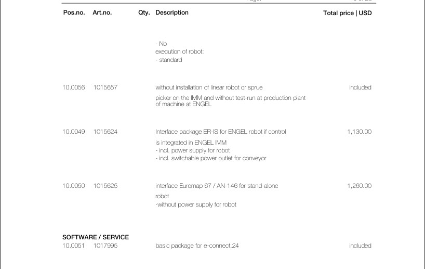Image resolution: width=425 pixels, height=269 pixels.
Task: Click the Pos.no. column header
Action: [x=74, y=13]
